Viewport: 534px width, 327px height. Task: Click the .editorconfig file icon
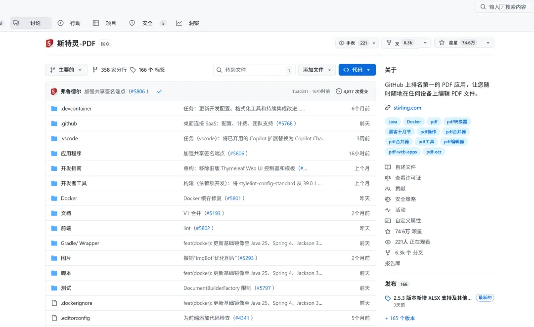[x=54, y=318]
